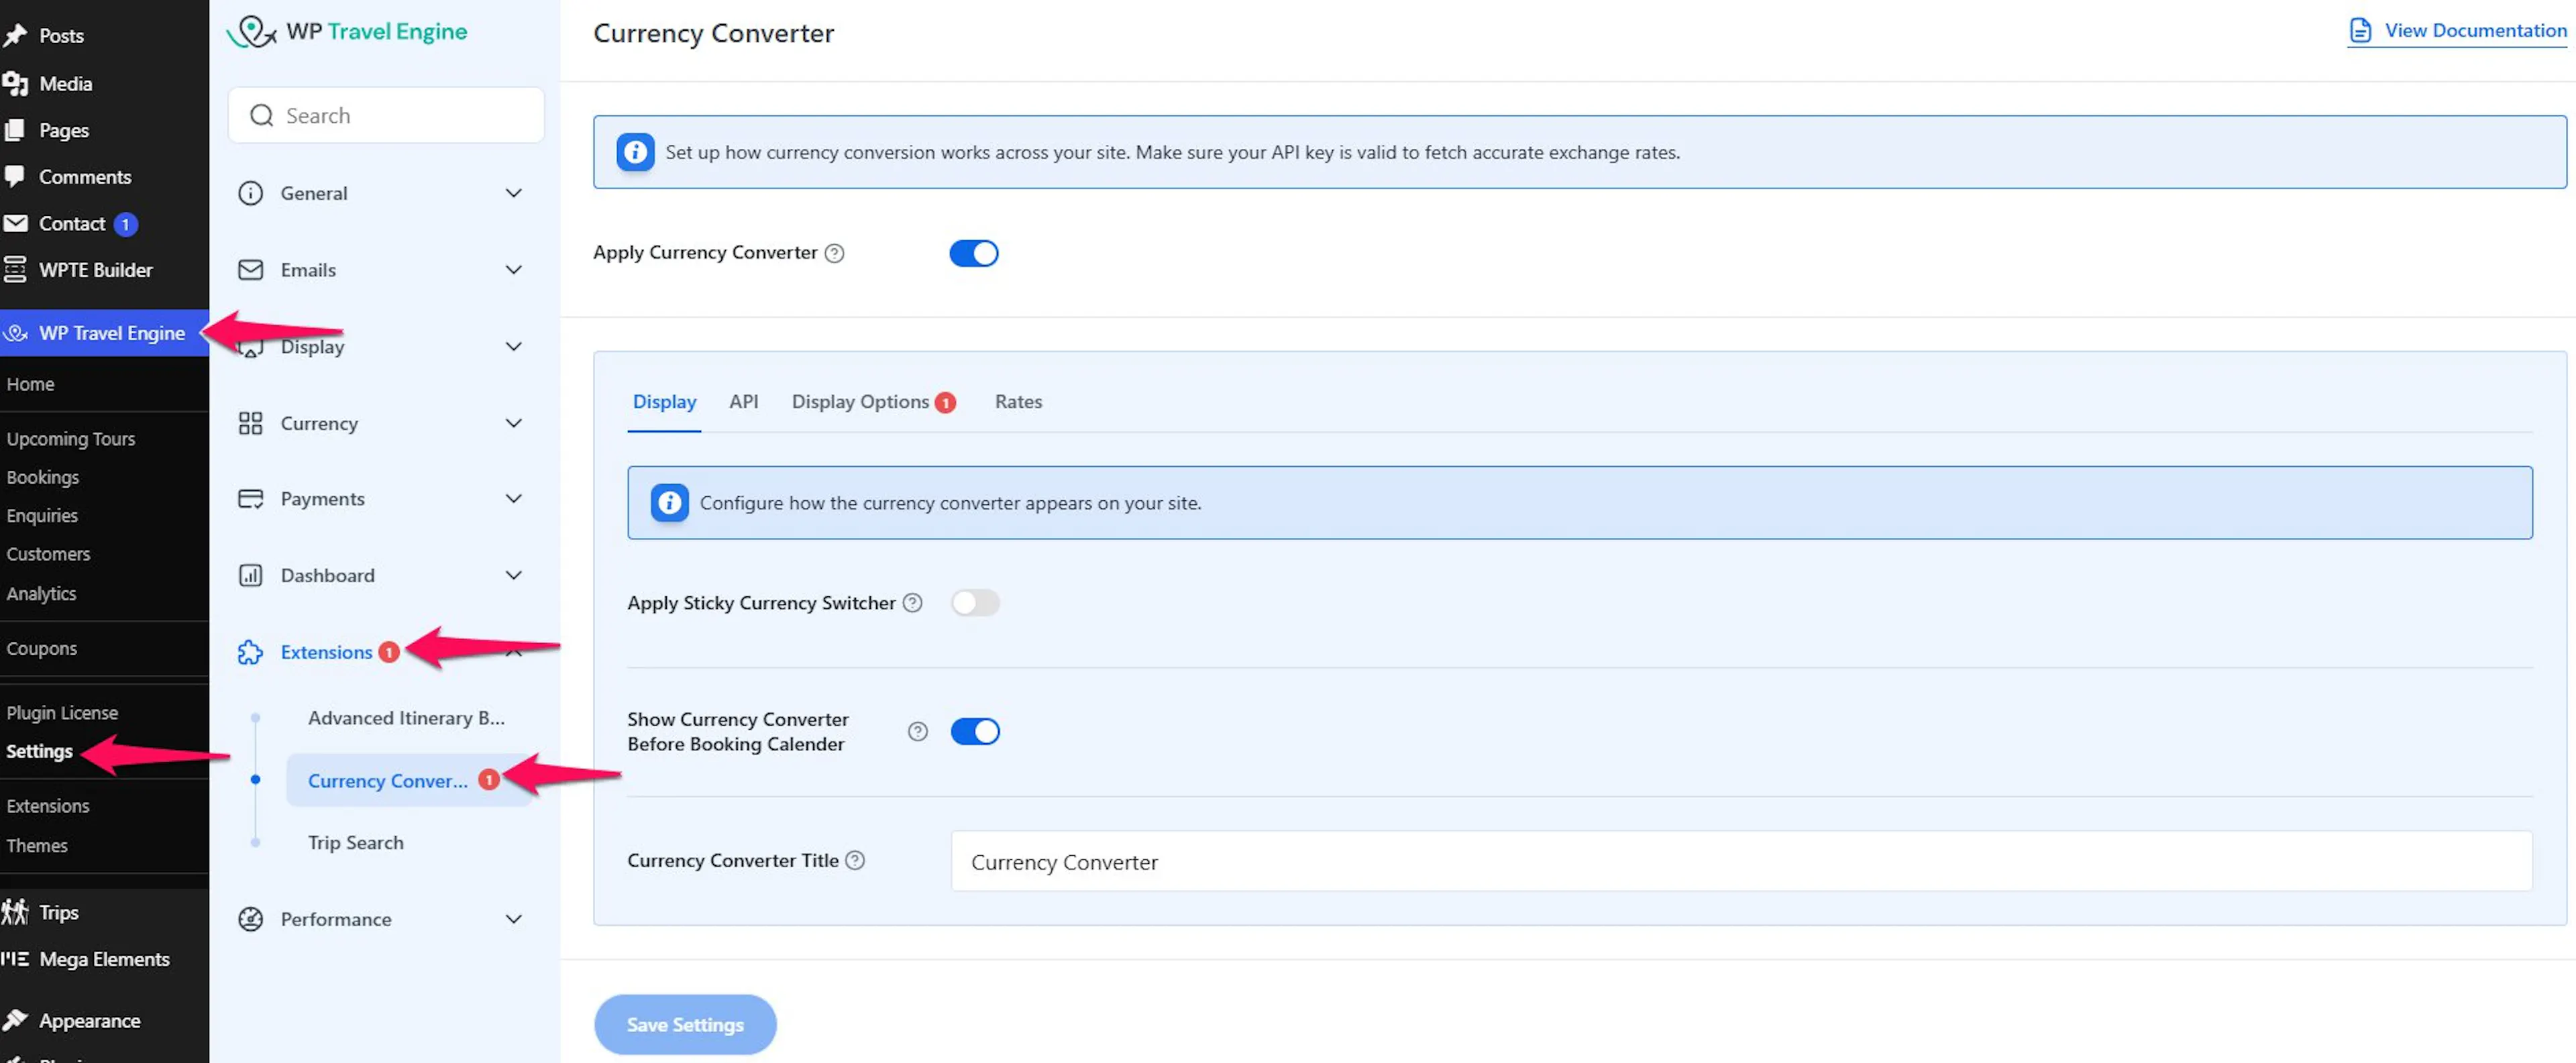Click the Currency Converter Title text field
This screenshot has height=1063, width=2576.
click(x=1741, y=861)
